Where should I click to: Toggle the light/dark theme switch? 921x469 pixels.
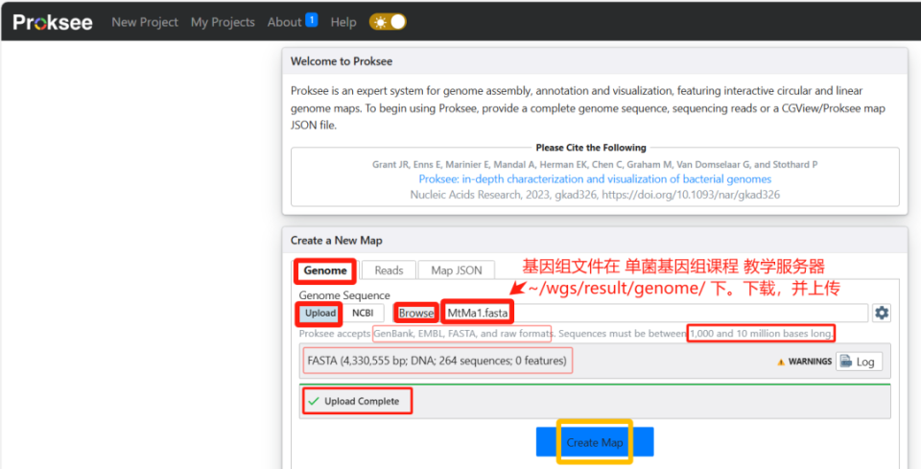[388, 22]
